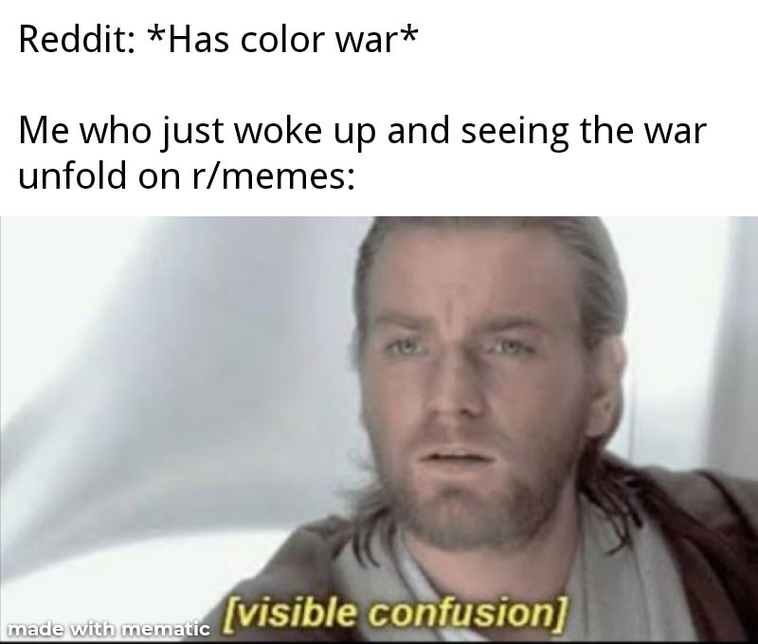
Task: Click the word 'unfold' in the caption
Action: click(x=73, y=175)
